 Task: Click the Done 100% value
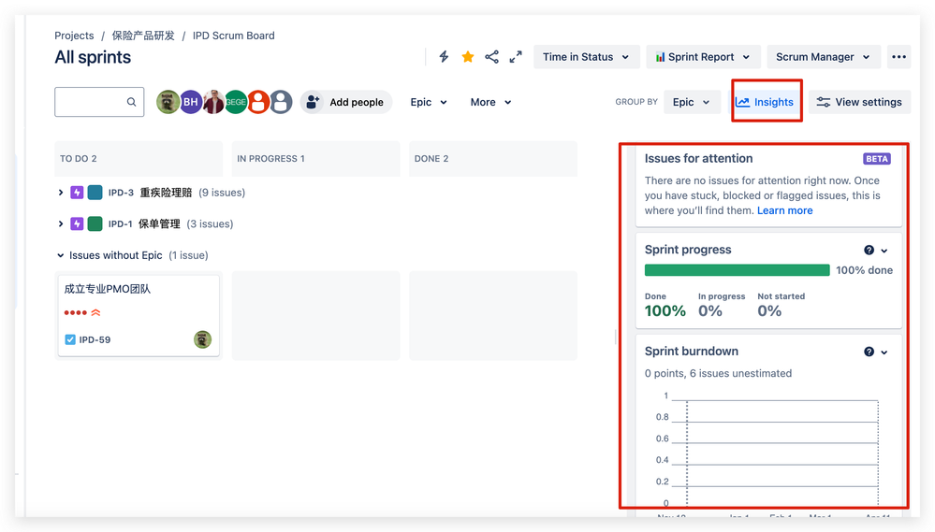pyautogui.click(x=665, y=311)
